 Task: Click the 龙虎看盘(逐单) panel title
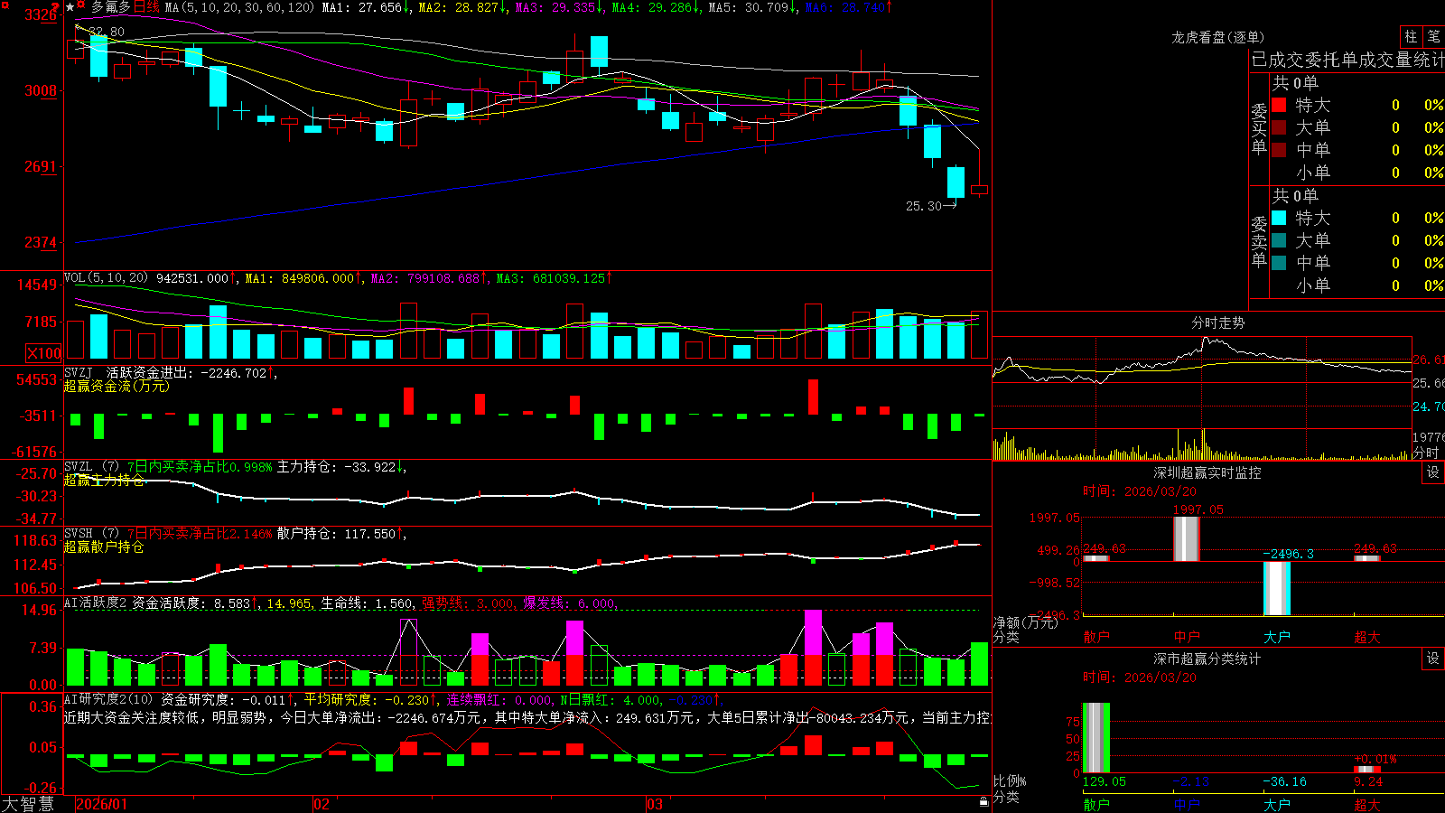point(1217,37)
